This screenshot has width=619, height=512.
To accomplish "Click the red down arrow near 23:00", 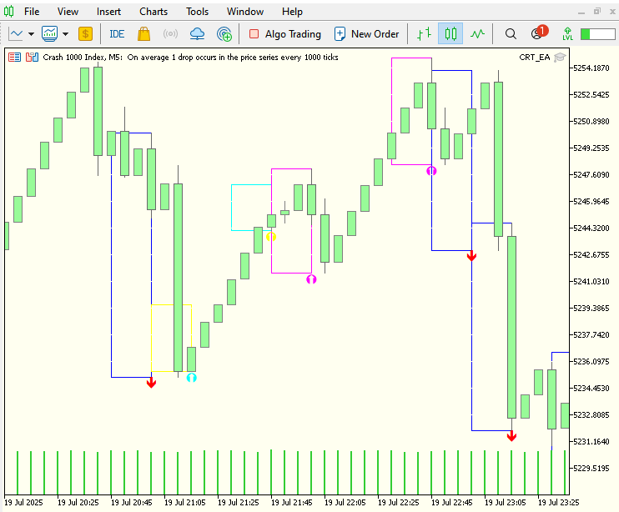I will pos(471,256).
